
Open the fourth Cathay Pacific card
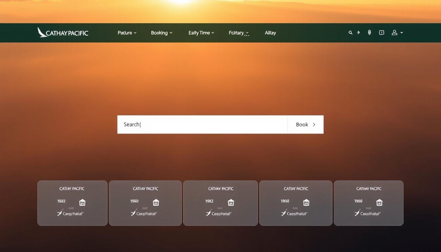click(296, 203)
